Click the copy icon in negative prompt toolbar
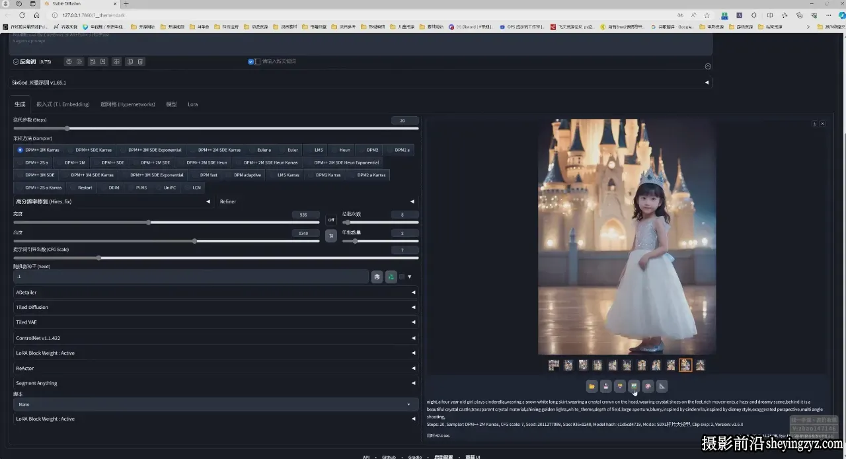The height and width of the screenshot is (459, 846). click(130, 61)
